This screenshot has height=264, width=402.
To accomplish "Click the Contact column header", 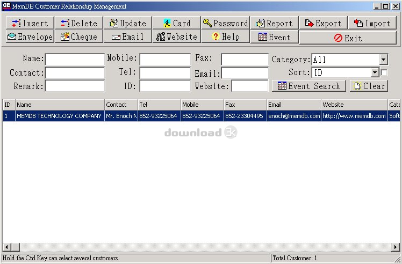I will point(121,105).
